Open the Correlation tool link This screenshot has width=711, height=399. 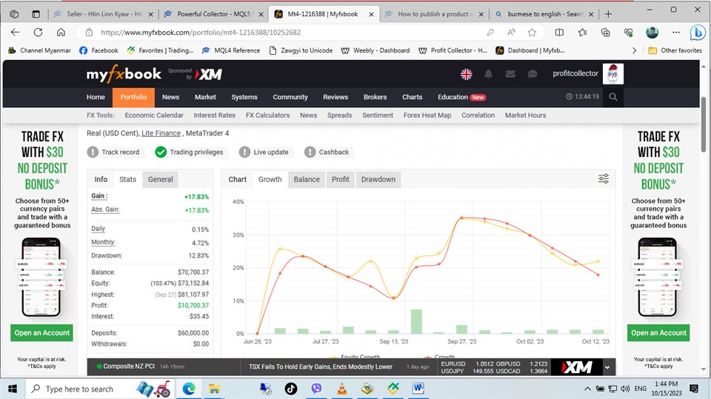(x=478, y=115)
